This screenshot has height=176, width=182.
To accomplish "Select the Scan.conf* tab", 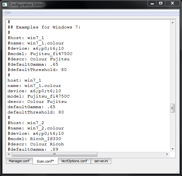I will click(x=45, y=161).
